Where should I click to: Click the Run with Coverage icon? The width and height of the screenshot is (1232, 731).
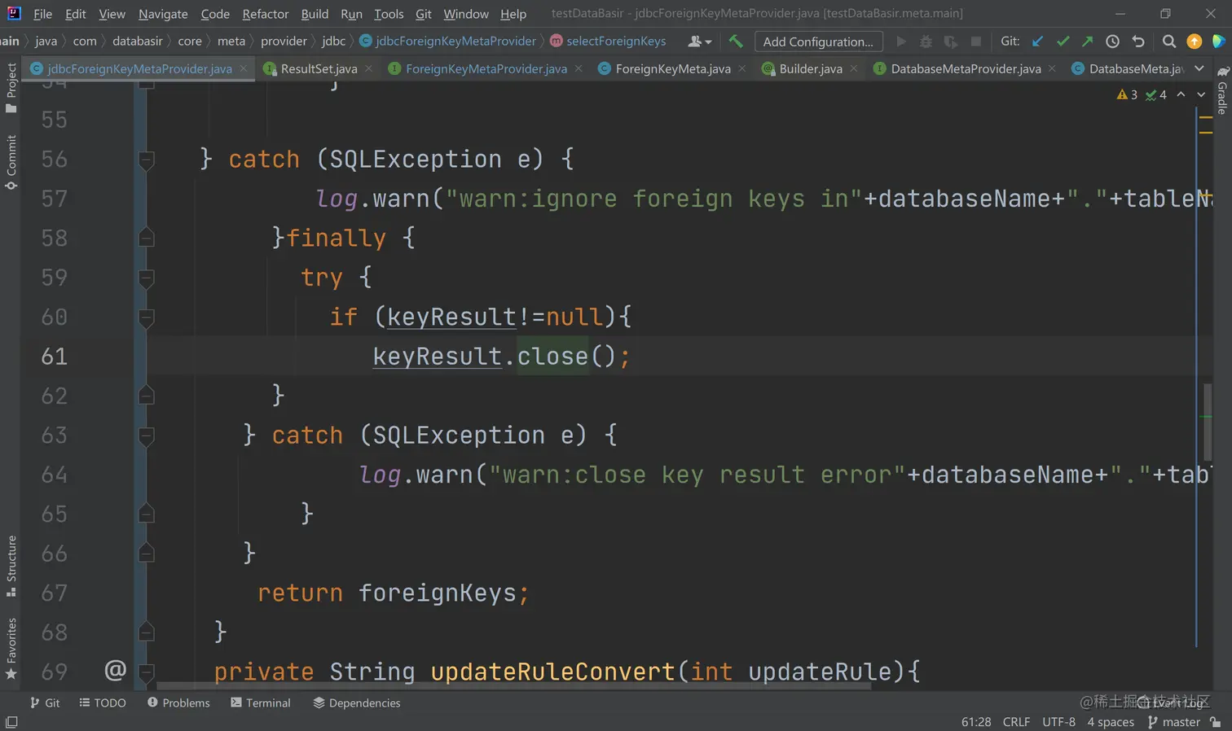(951, 41)
